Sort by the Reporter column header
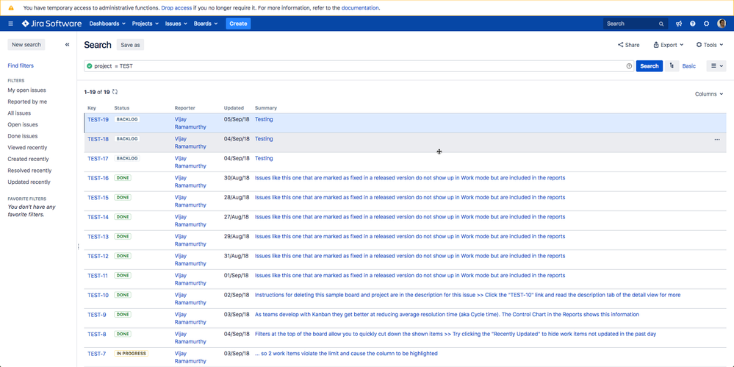The width and height of the screenshot is (734, 367). 185,108
